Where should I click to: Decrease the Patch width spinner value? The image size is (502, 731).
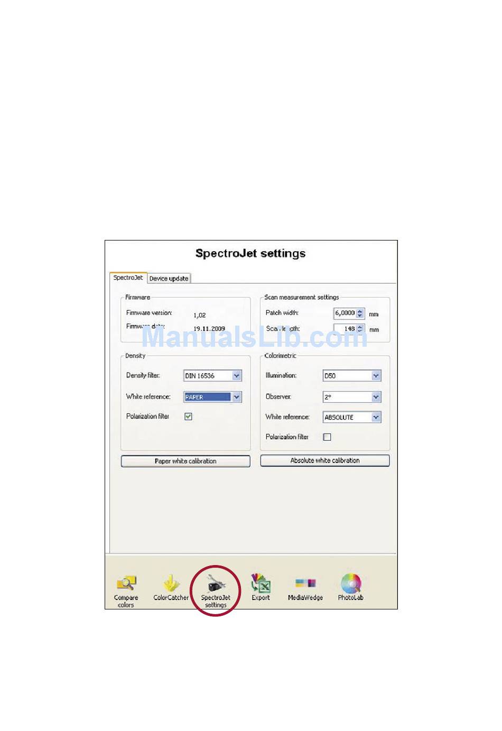(360, 316)
